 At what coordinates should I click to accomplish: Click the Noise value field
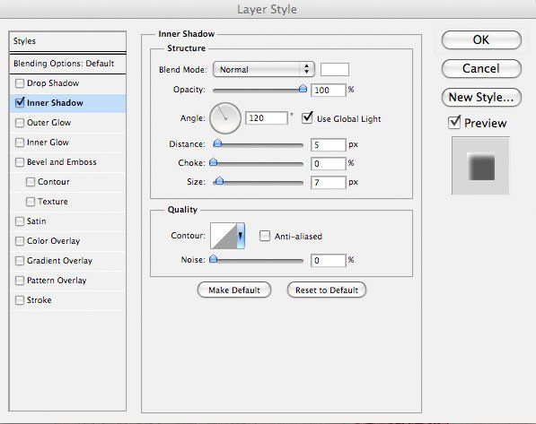pos(329,261)
